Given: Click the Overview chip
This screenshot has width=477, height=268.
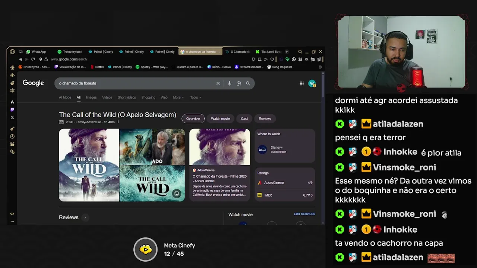Looking at the screenshot, I should click(x=193, y=118).
